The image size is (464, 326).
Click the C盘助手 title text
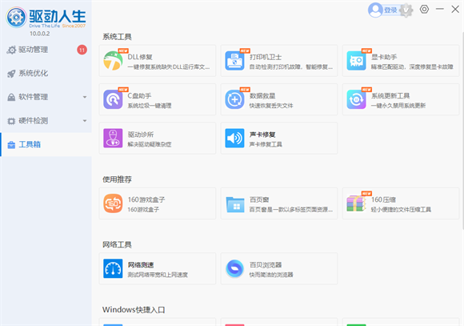click(139, 96)
